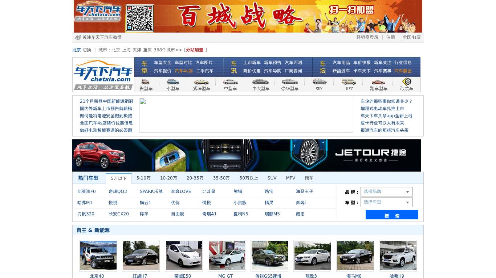The width and height of the screenshot is (496, 278).
Task: Open the 观致3 car thumbnail
Action: coord(313,256)
